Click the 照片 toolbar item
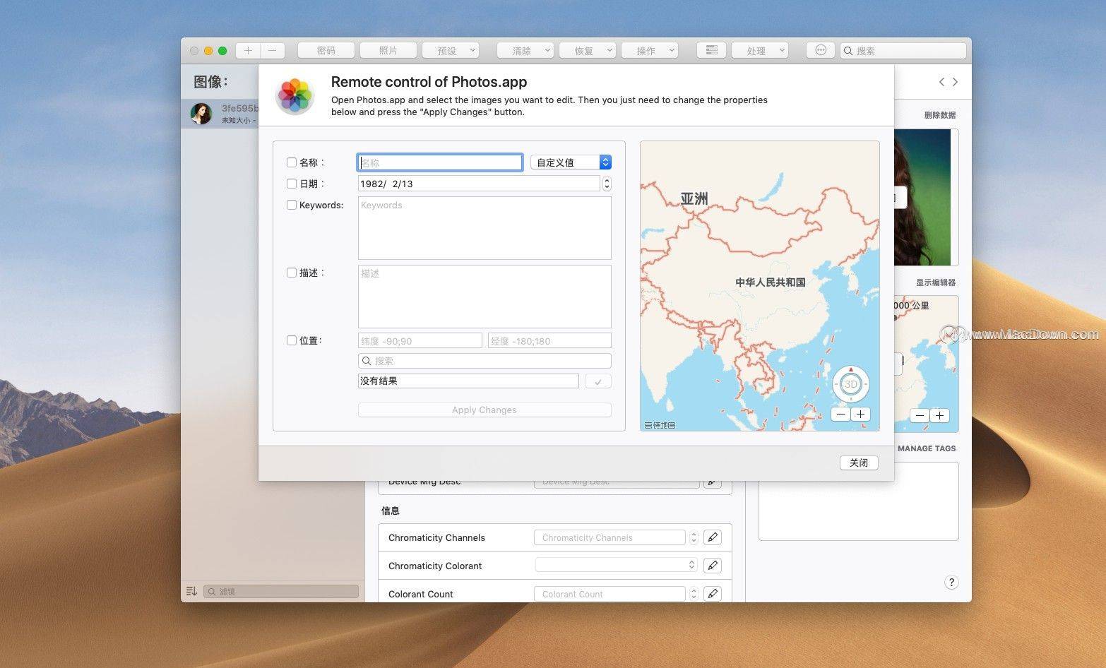Viewport: 1106px width, 668px height. point(387,50)
